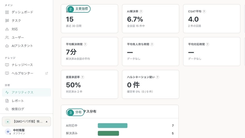Click the ナレッジベース book icon
The width and height of the screenshot is (245, 138).
pyautogui.click(x=7, y=65)
